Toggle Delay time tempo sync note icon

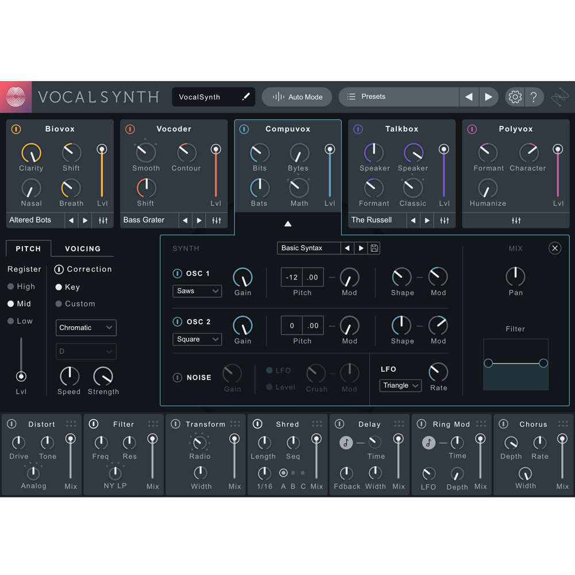tap(346, 443)
